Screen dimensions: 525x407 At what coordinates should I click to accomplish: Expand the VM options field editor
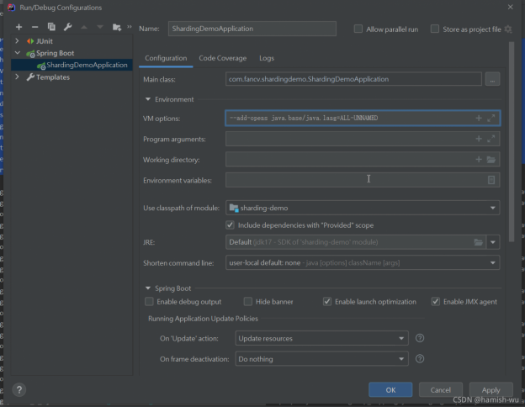(x=492, y=119)
